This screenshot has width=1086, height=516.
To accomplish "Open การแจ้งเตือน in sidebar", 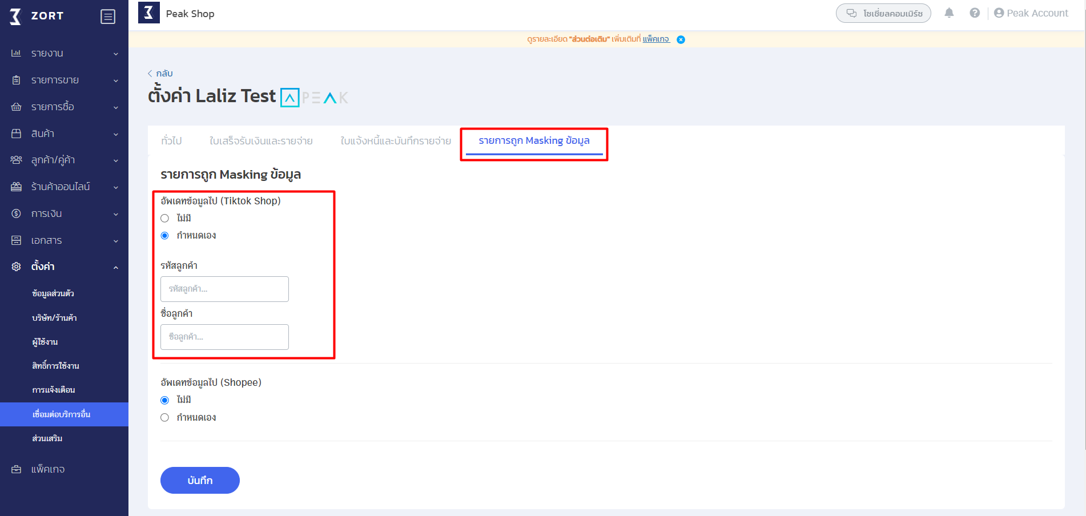I will (54, 390).
